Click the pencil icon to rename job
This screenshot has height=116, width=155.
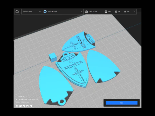coord(17,99)
